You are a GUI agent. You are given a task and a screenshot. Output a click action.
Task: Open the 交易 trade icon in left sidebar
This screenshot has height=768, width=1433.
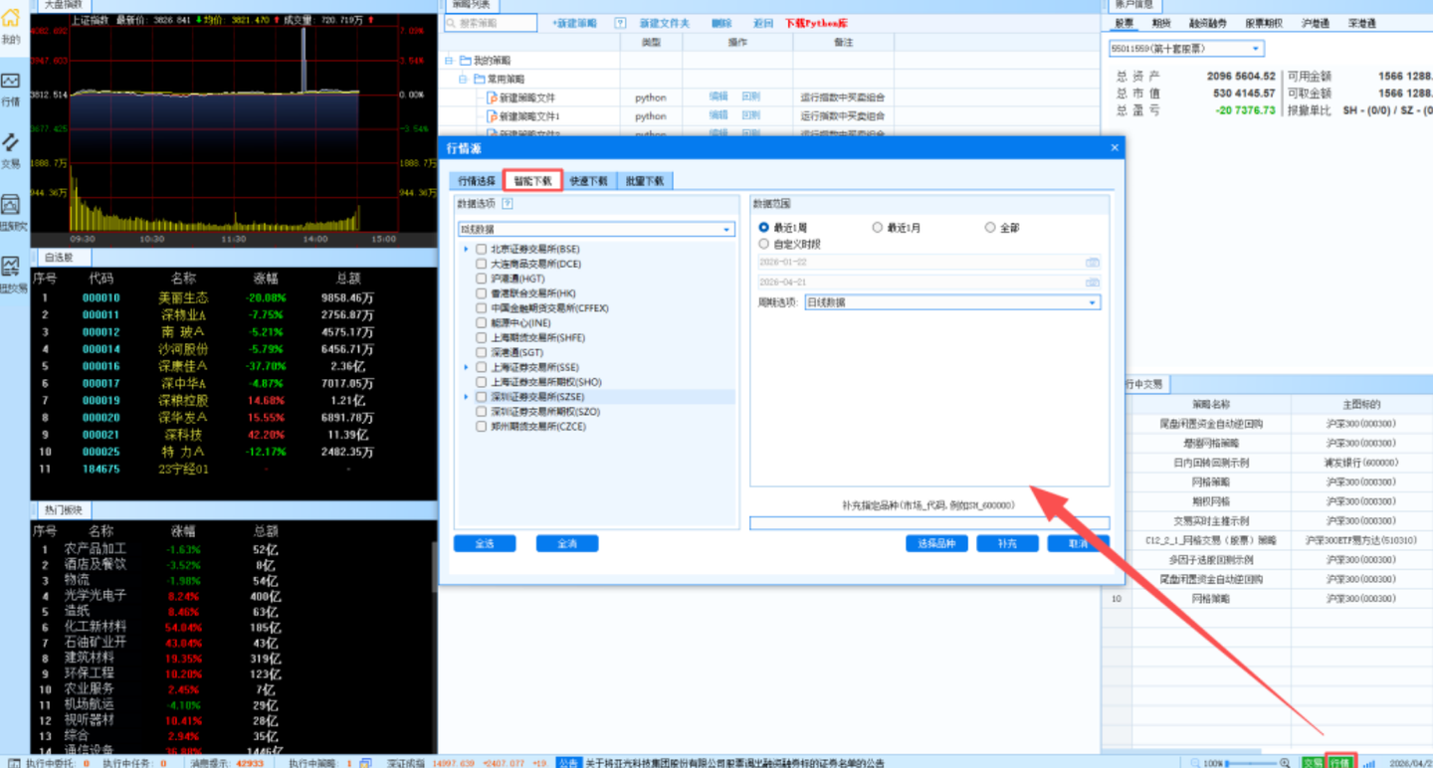(x=10, y=149)
